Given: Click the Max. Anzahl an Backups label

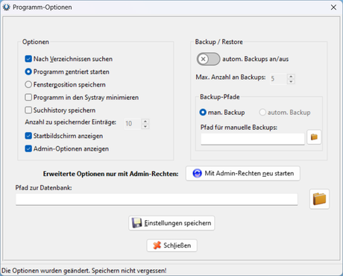Looking at the screenshot, I should tap(230, 77).
